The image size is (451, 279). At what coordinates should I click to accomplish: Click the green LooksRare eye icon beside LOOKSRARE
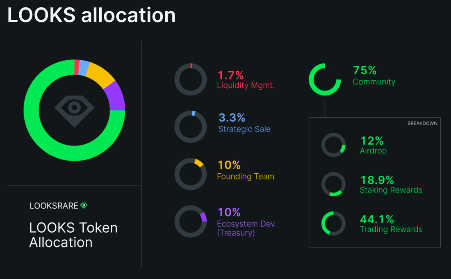(84, 205)
